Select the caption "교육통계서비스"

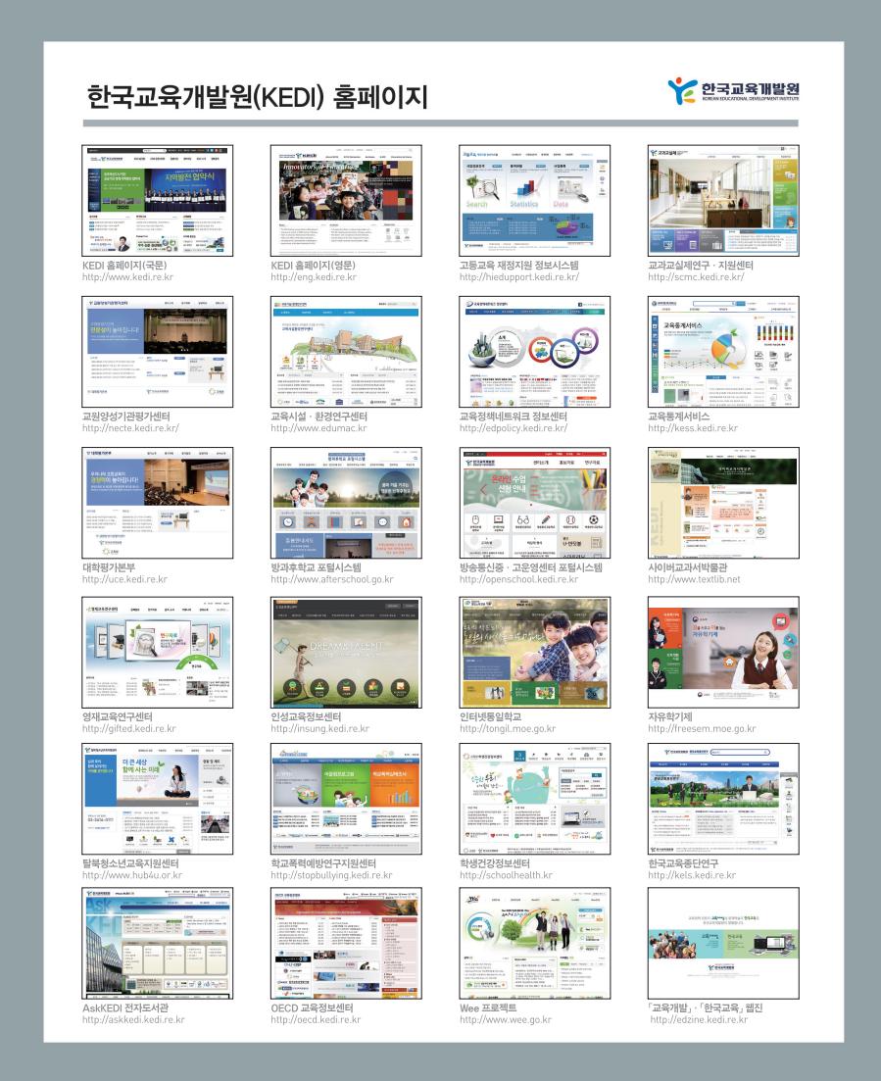(x=679, y=416)
